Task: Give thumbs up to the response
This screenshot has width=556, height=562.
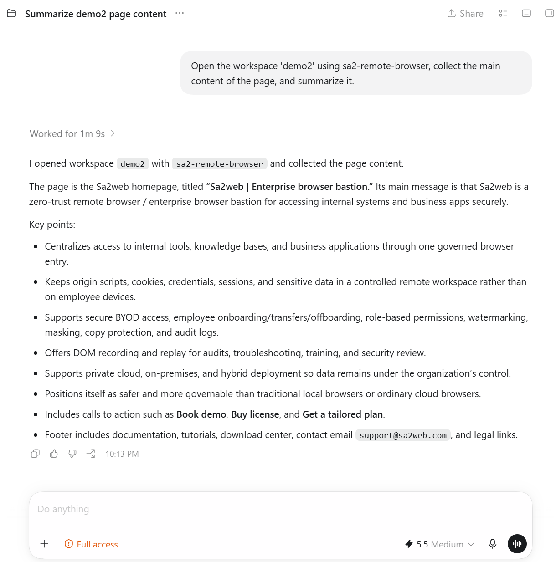Action: tap(54, 454)
